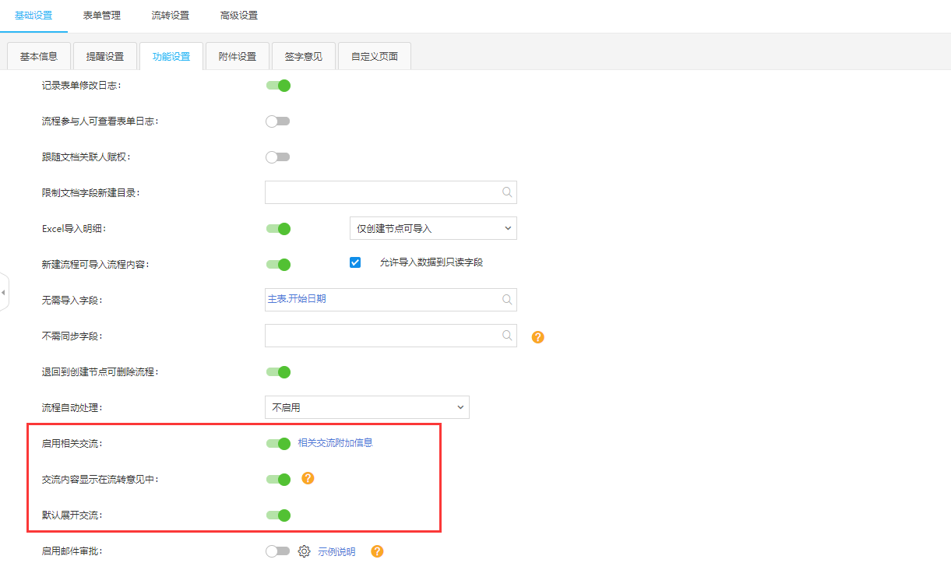The image size is (951, 563).
Task: Click search icon in 无需导入字段 field
Action: [x=507, y=300]
